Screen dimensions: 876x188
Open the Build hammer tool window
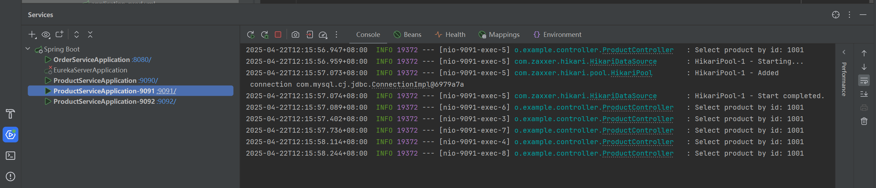click(x=10, y=114)
